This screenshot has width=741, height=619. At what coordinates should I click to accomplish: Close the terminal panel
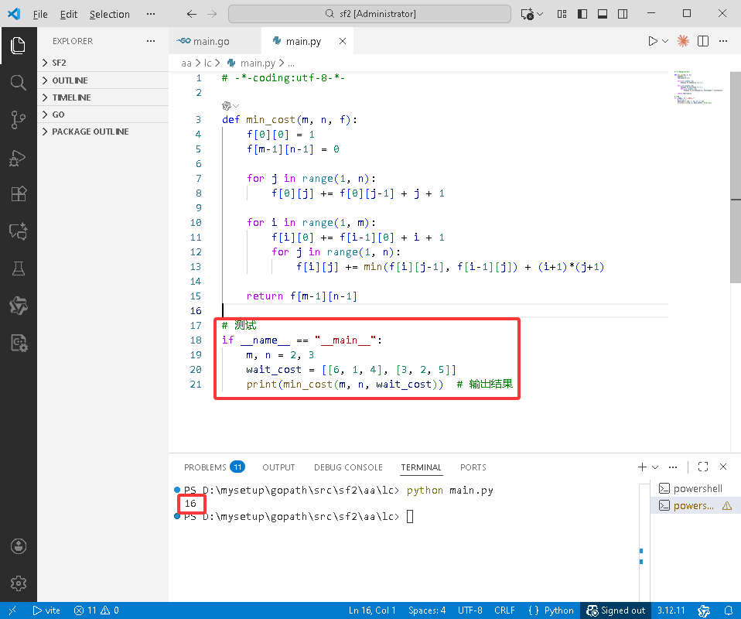tap(723, 467)
